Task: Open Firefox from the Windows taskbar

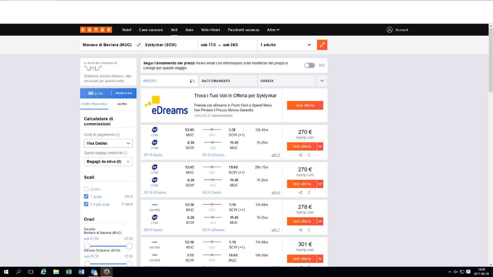Action: pyautogui.click(x=106, y=272)
